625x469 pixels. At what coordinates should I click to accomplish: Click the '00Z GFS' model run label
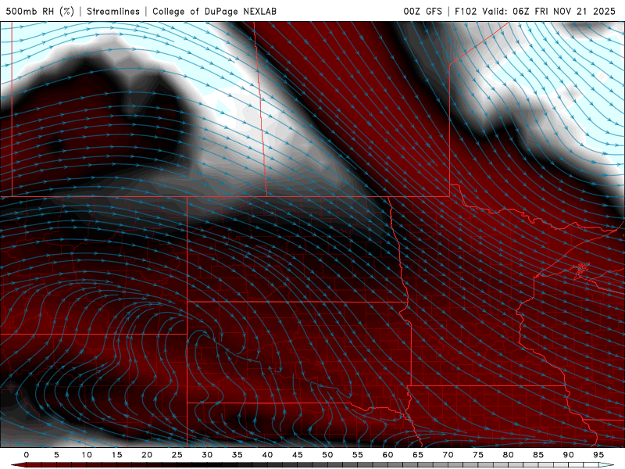[x=423, y=11]
